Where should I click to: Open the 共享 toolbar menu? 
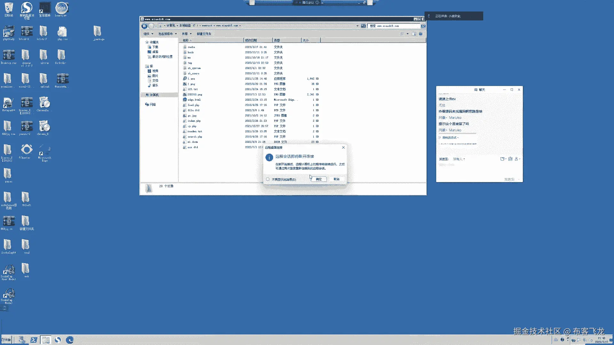point(187,34)
